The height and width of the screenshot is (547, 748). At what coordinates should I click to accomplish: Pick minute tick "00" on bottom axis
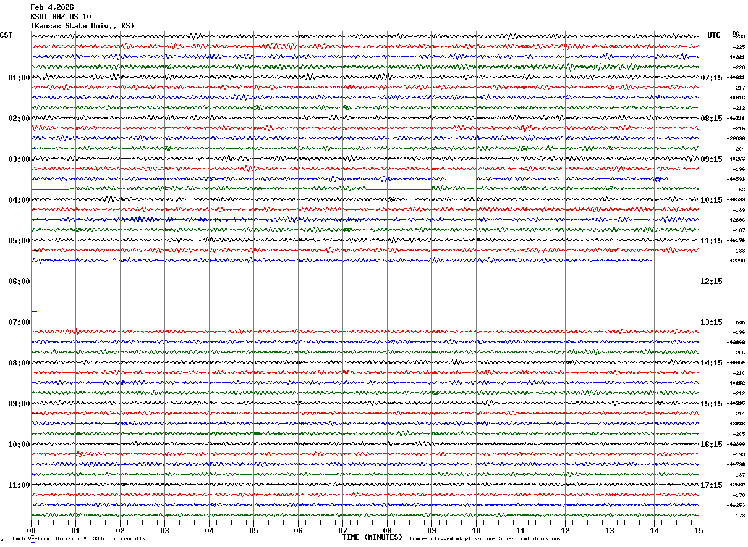click(31, 530)
